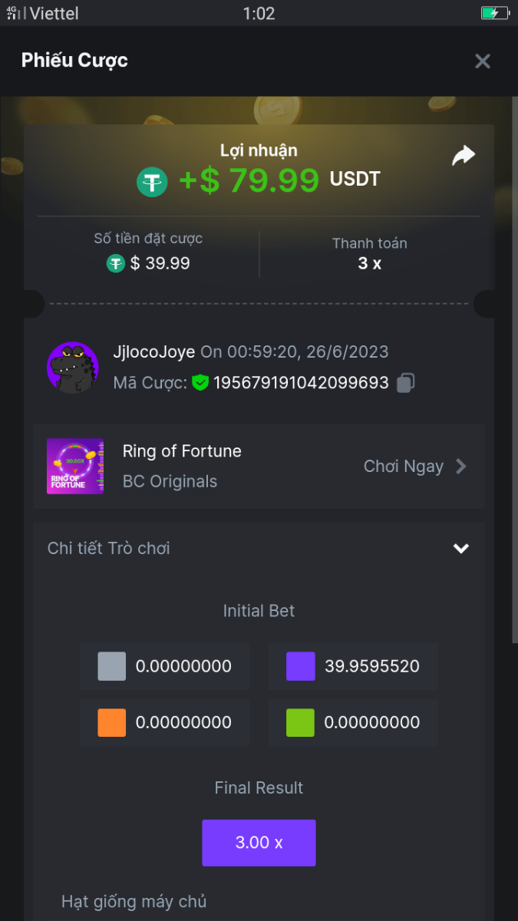Click the Chơi Ngay link

(403, 467)
